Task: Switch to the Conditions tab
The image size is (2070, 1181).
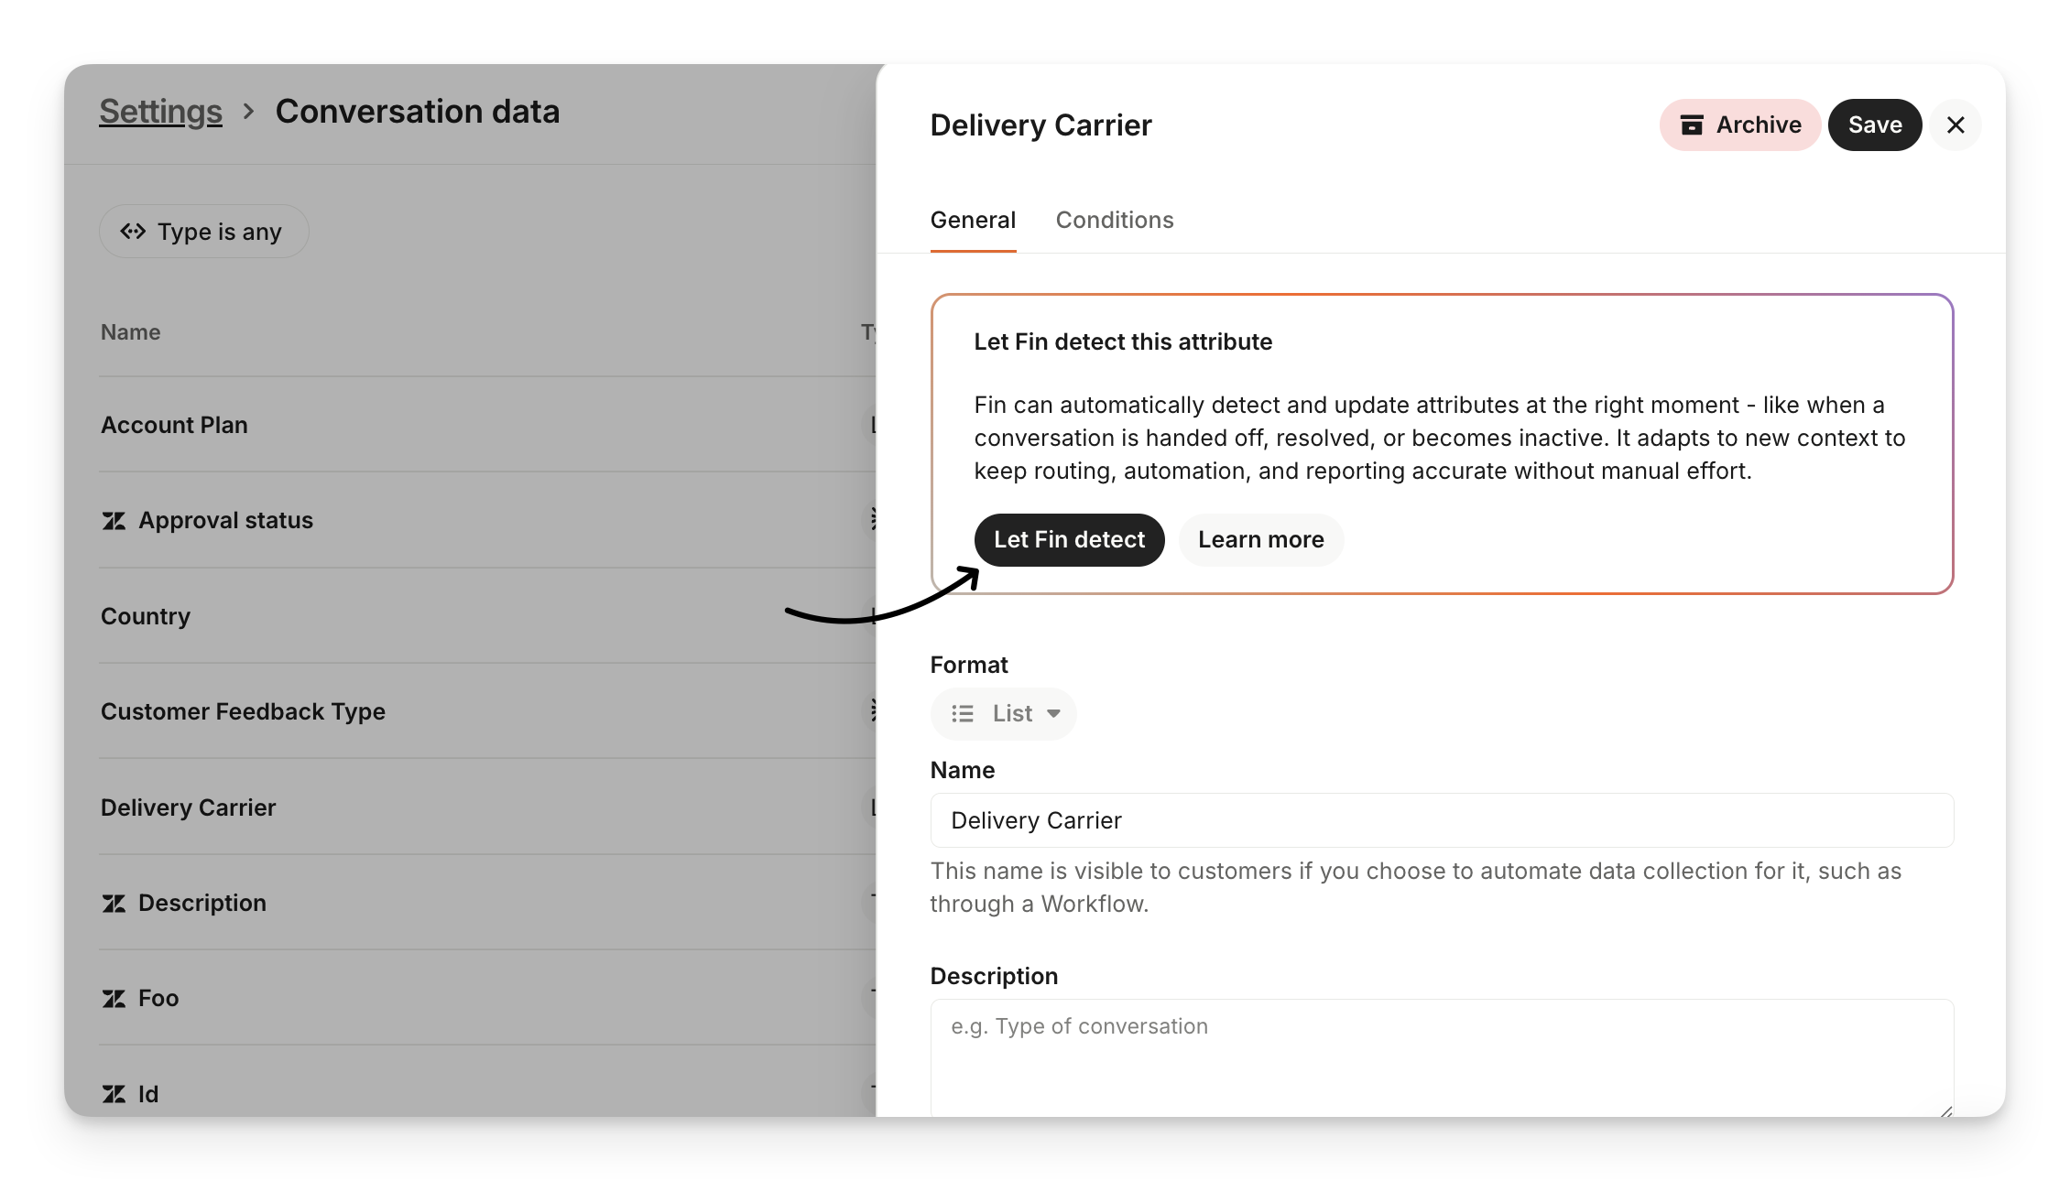Action: pyautogui.click(x=1115, y=220)
